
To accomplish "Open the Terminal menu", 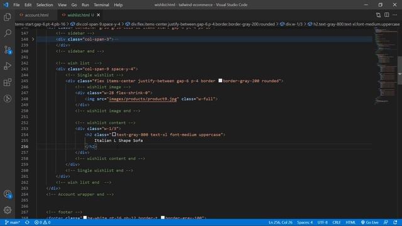I will pos(101,5).
